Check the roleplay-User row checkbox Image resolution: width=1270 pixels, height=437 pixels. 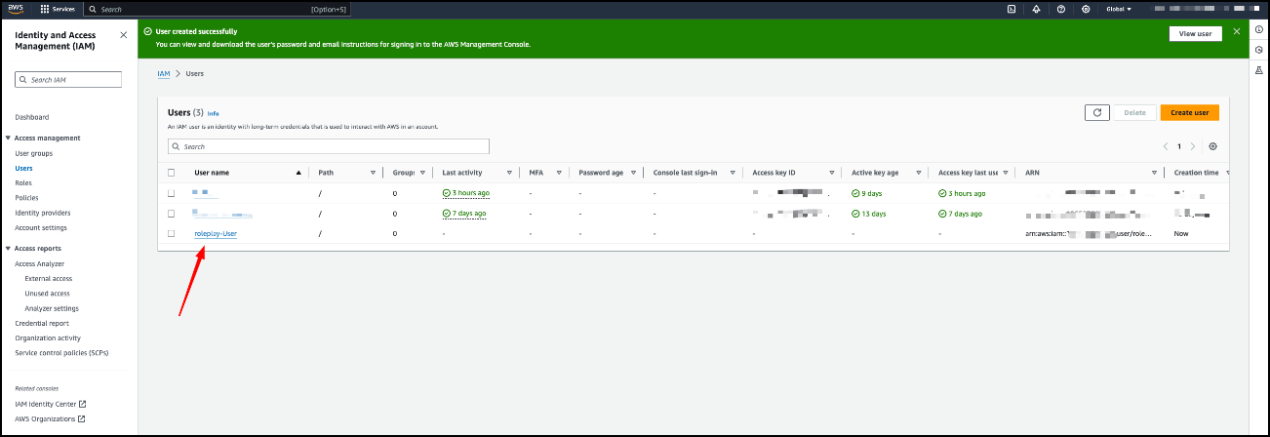(x=172, y=233)
